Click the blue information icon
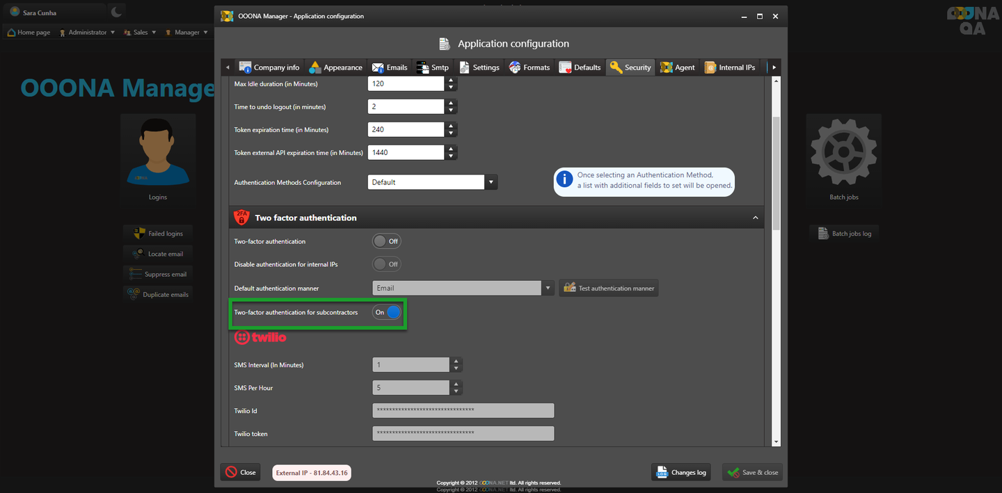The image size is (1002, 493). click(564, 180)
